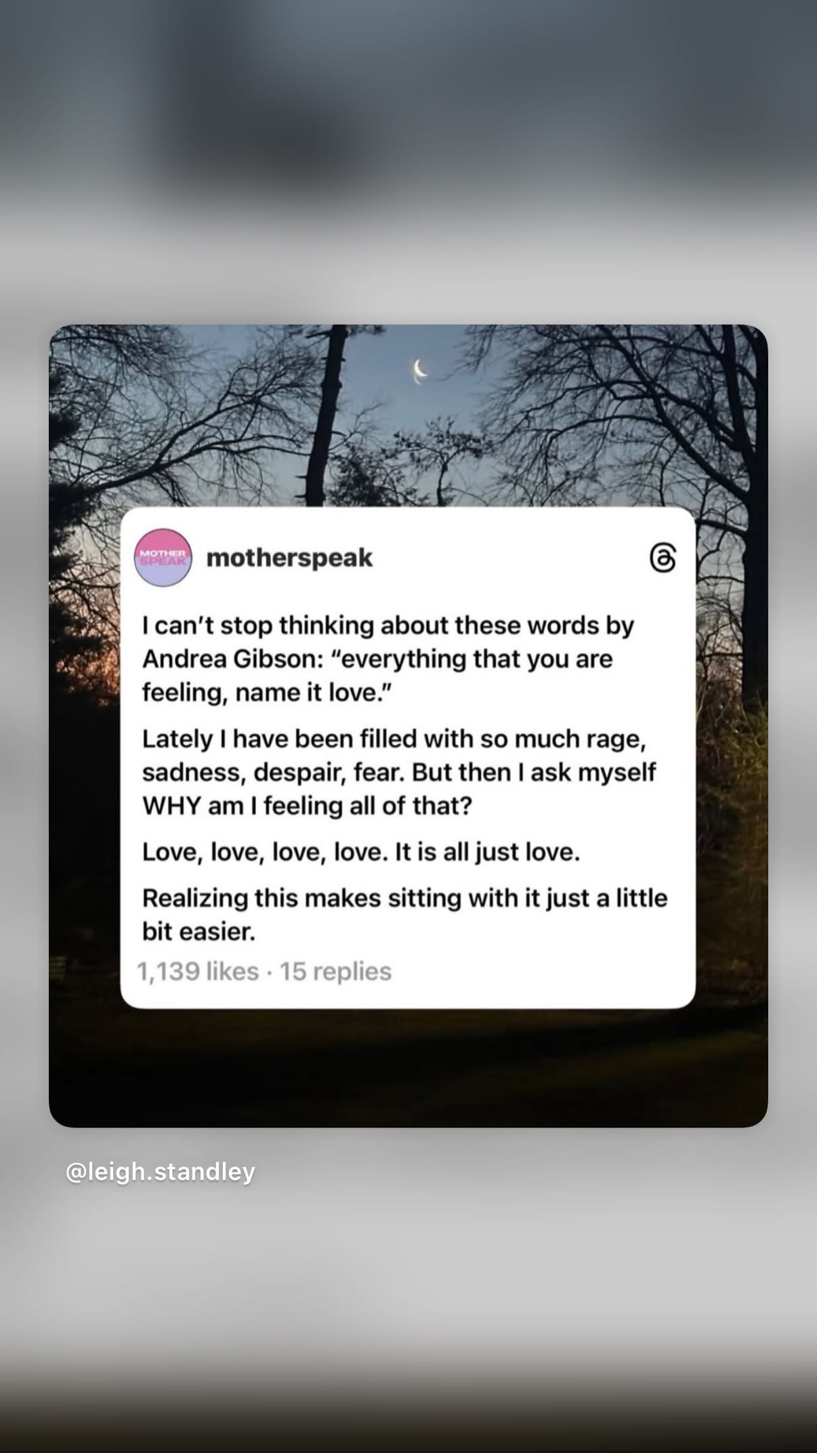Image resolution: width=817 pixels, height=1453 pixels.
Task: Tap the tall tree trunk left of the moon
Action: pyautogui.click(x=325, y=413)
